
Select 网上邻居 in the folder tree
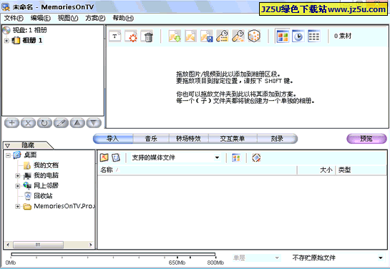coord(46,185)
